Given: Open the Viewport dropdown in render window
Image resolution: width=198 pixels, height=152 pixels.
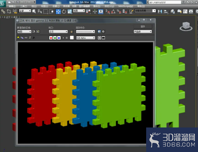Looking at the screenshot, I should click(x=58, y=31).
